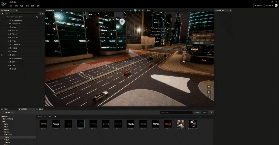The height and width of the screenshot is (145, 279).
Task: Focus the hierarchy panel search field
Action: [21, 13]
